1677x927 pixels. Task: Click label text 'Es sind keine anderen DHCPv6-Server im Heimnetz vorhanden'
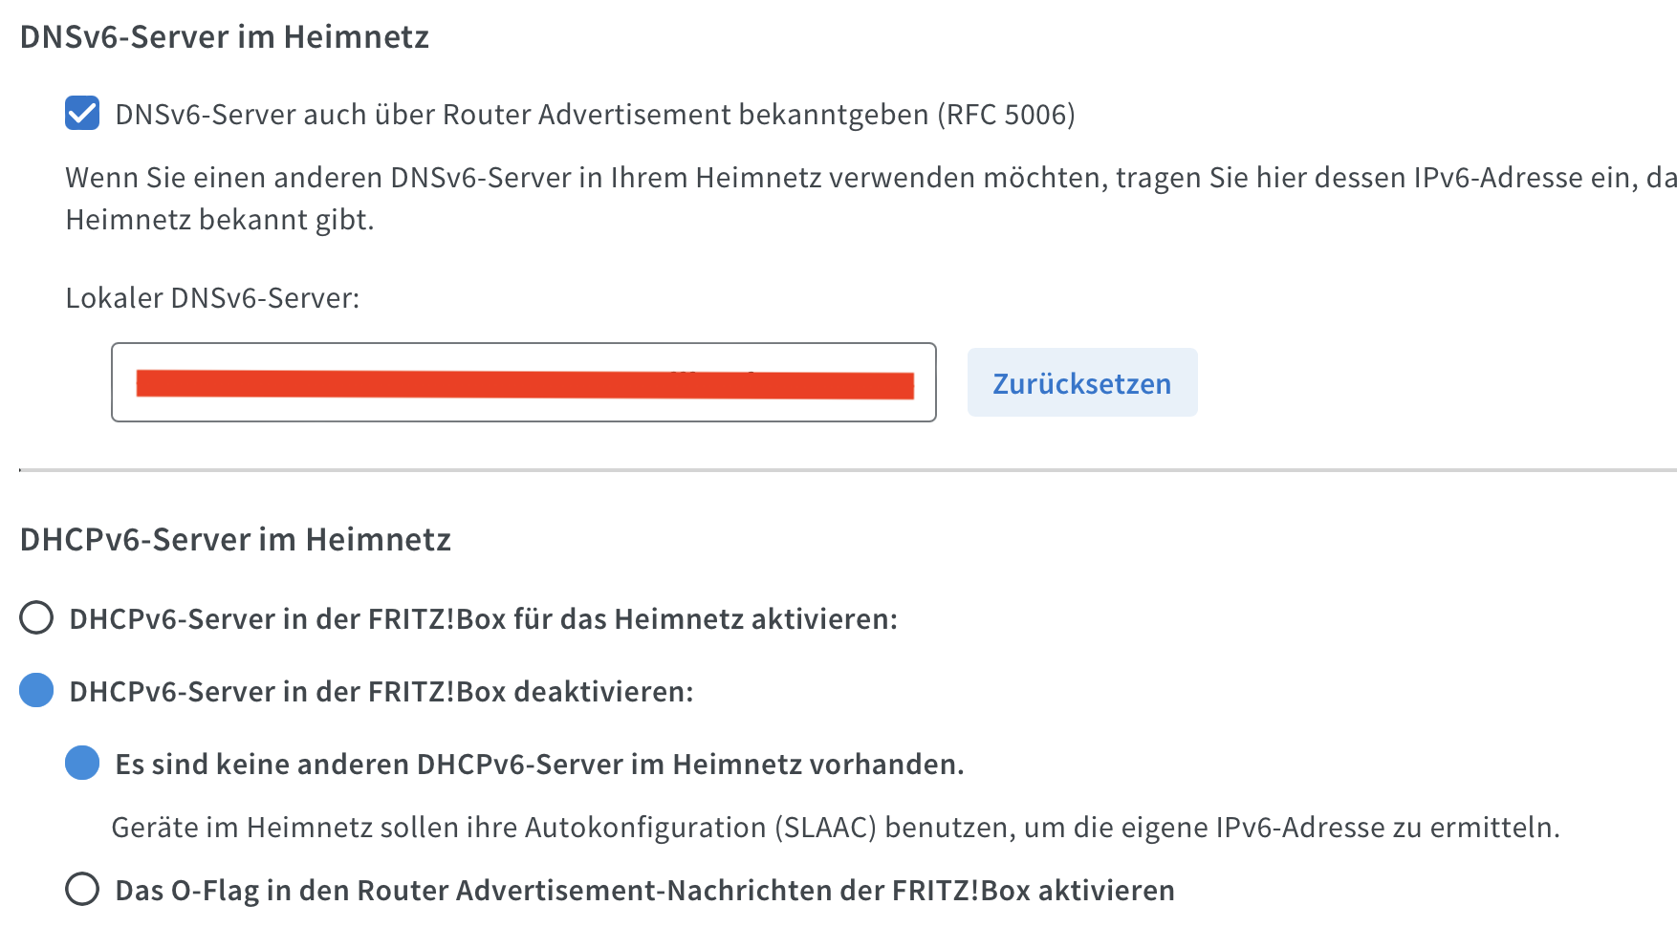539,765
